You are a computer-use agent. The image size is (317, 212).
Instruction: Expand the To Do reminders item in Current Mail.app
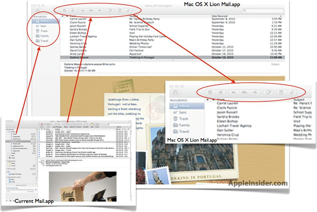[8, 166]
